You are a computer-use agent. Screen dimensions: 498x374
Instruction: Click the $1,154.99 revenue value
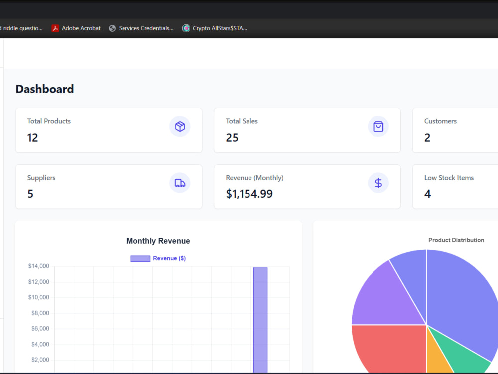coord(249,194)
